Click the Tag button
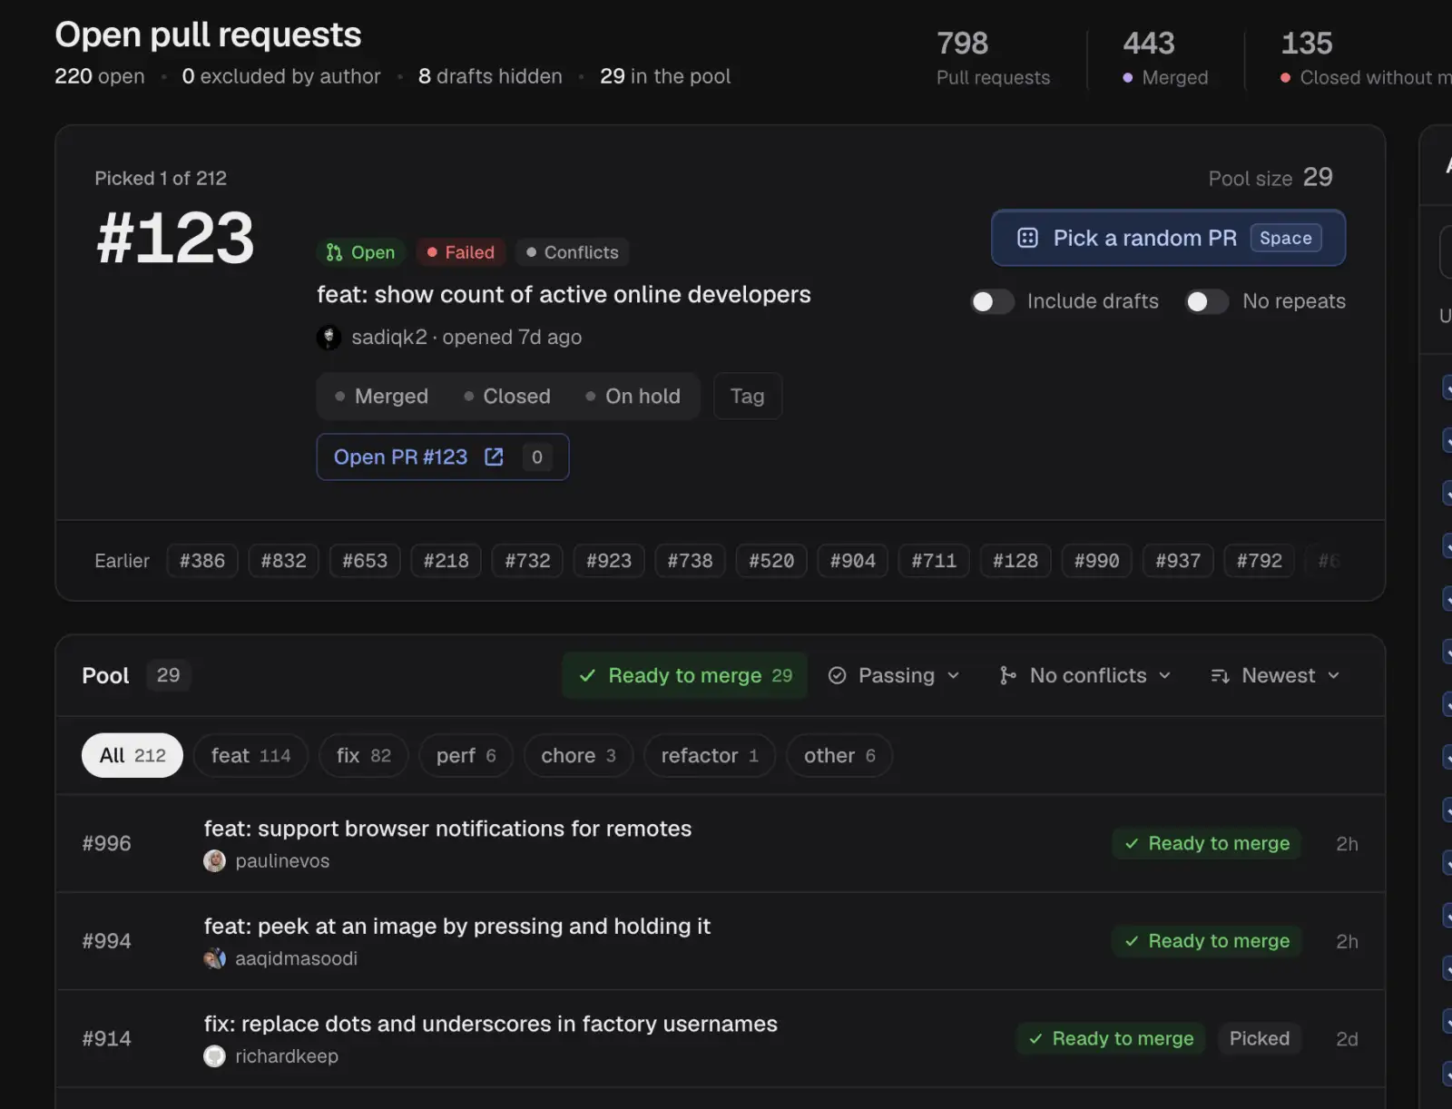Viewport: 1452px width, 1109px height. pyautogui.click(x=748, y=397)
